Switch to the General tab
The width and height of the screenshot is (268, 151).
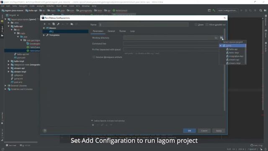tap(111, 31)
